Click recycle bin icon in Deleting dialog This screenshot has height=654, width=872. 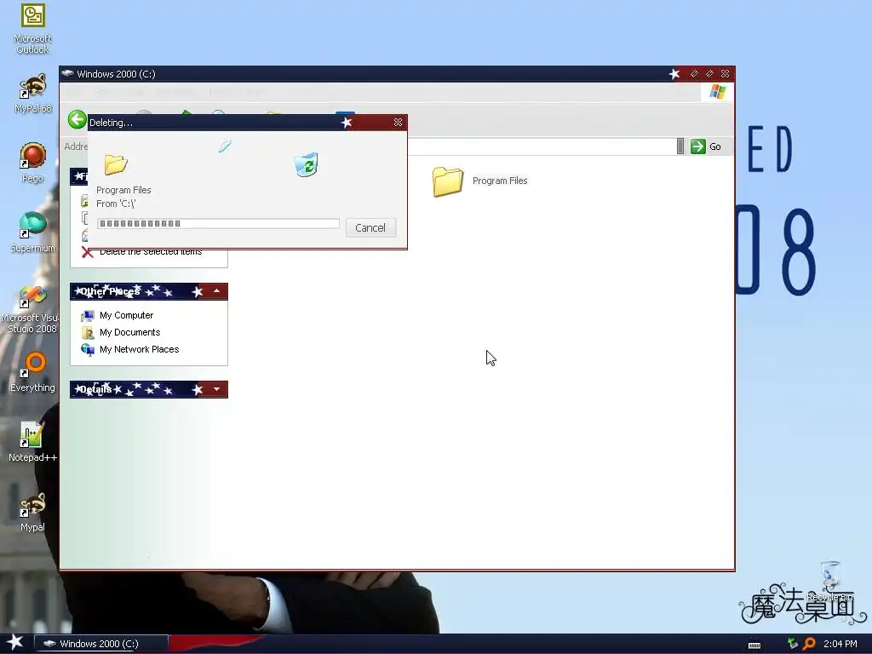tap(306, 164)
